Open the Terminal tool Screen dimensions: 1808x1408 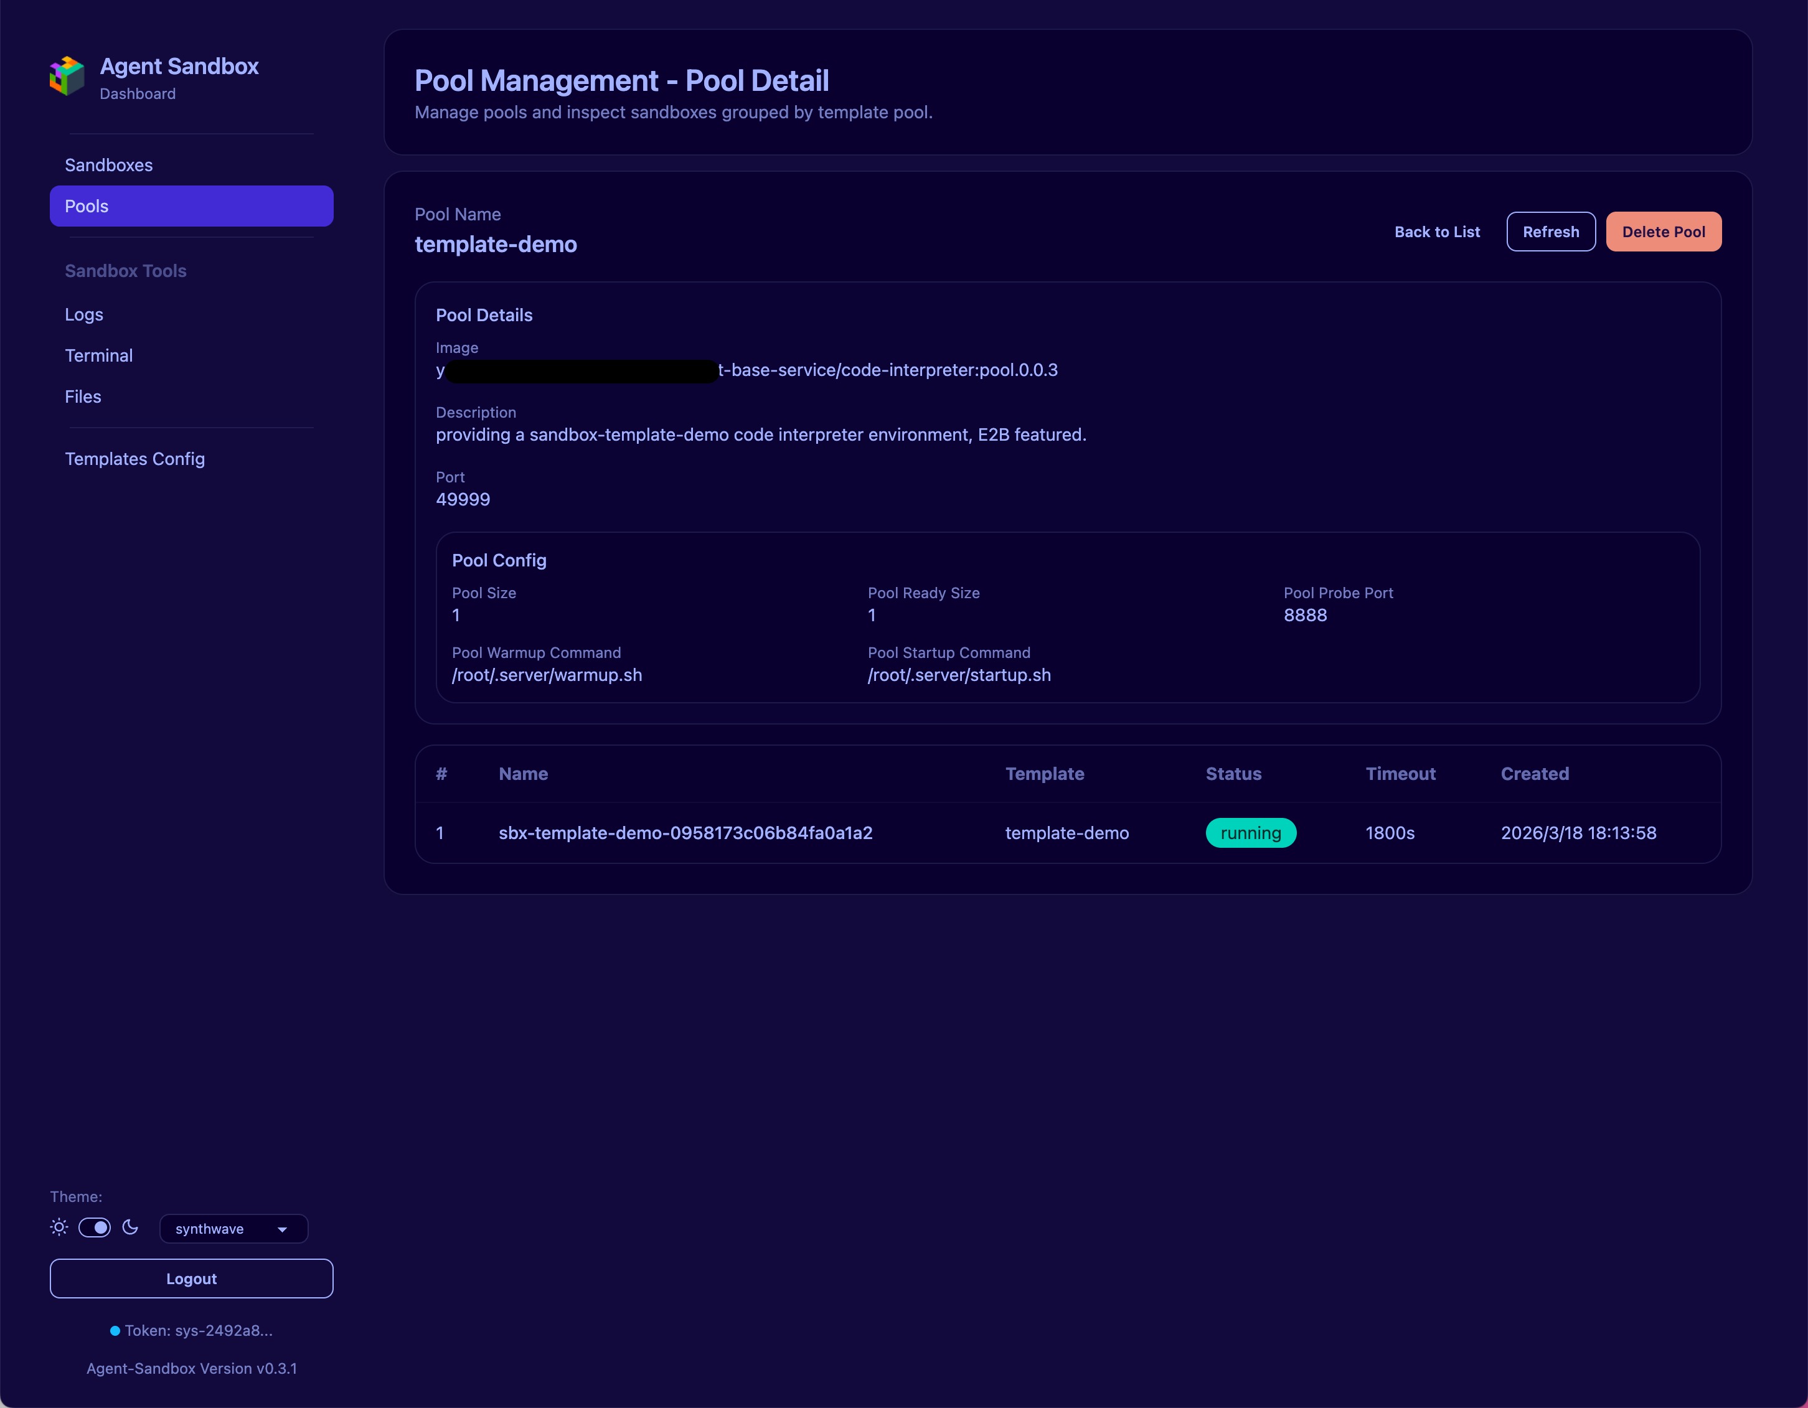[x=98, y=355]
